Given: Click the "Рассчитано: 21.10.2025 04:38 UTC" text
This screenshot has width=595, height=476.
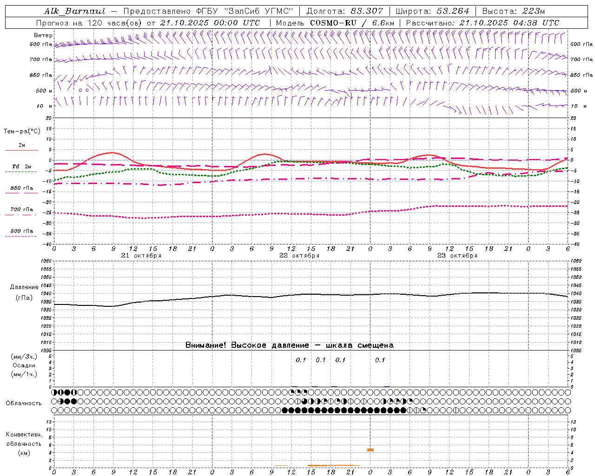Looking at the screenshot, I should (483, 23).
